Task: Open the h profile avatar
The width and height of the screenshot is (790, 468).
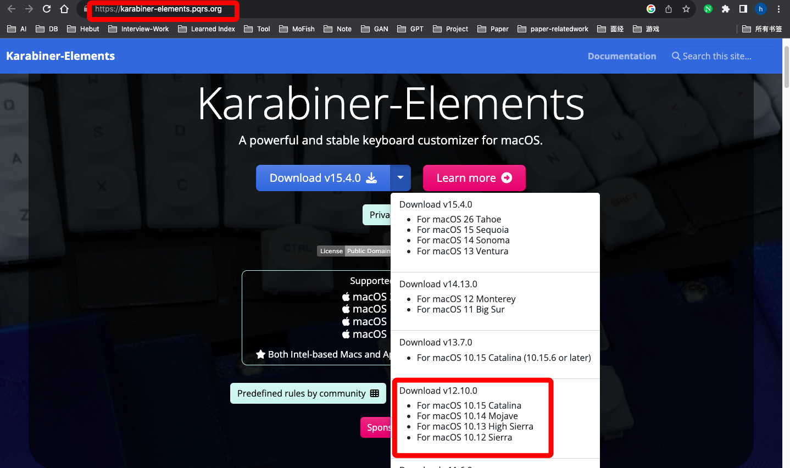Action: click(x=761, y=9)
